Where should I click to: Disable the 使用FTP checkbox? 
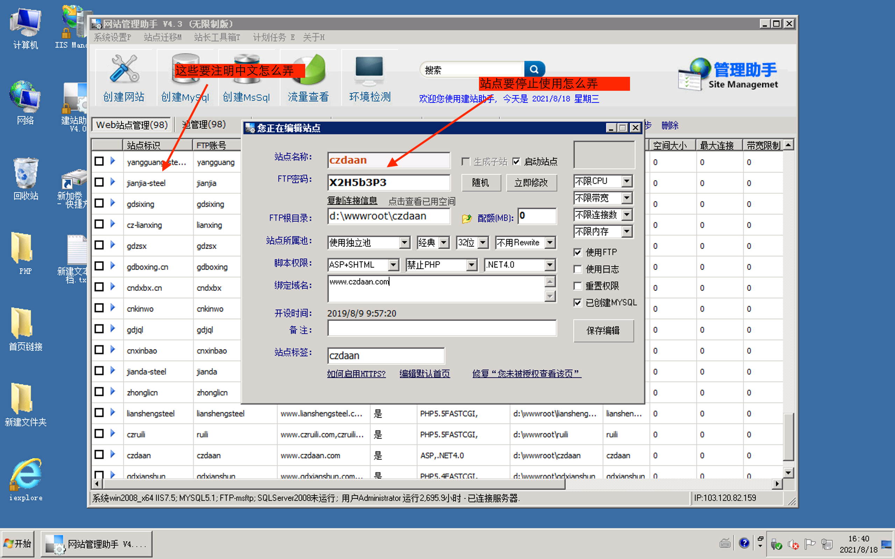tap(578, 252)
